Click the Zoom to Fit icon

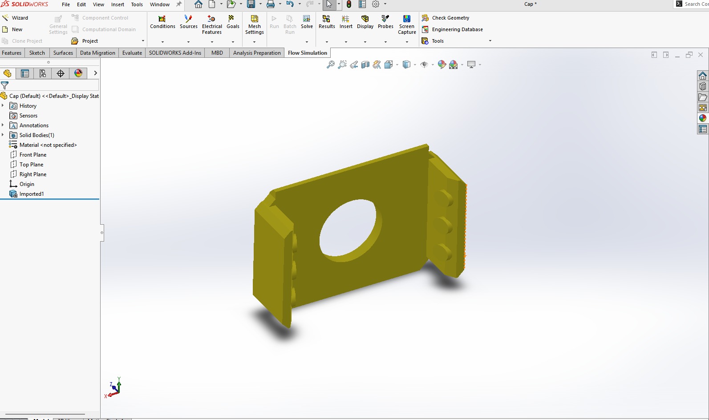[x=330, y=65]
